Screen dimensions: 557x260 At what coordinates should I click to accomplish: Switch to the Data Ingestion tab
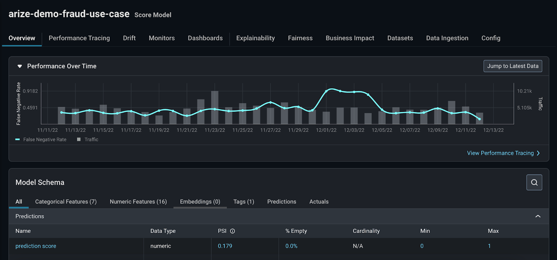[x=447, y=38]
